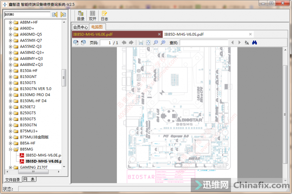Expand the B85A-HF folder

coord(11,143)
